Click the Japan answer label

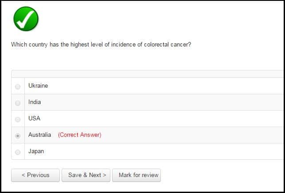coord(36,151)
